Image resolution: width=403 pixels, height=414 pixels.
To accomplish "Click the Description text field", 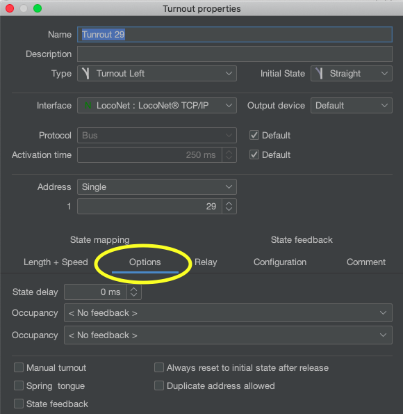I will (235, 54).
